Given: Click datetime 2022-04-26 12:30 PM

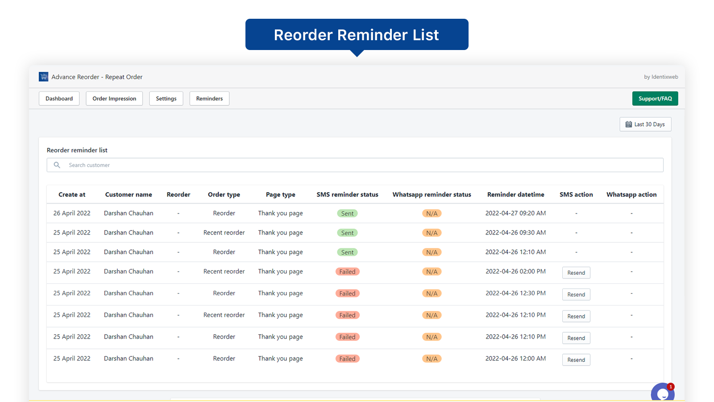Looking at the screenshot, I should pyautogui.click(x=515, y=293).
